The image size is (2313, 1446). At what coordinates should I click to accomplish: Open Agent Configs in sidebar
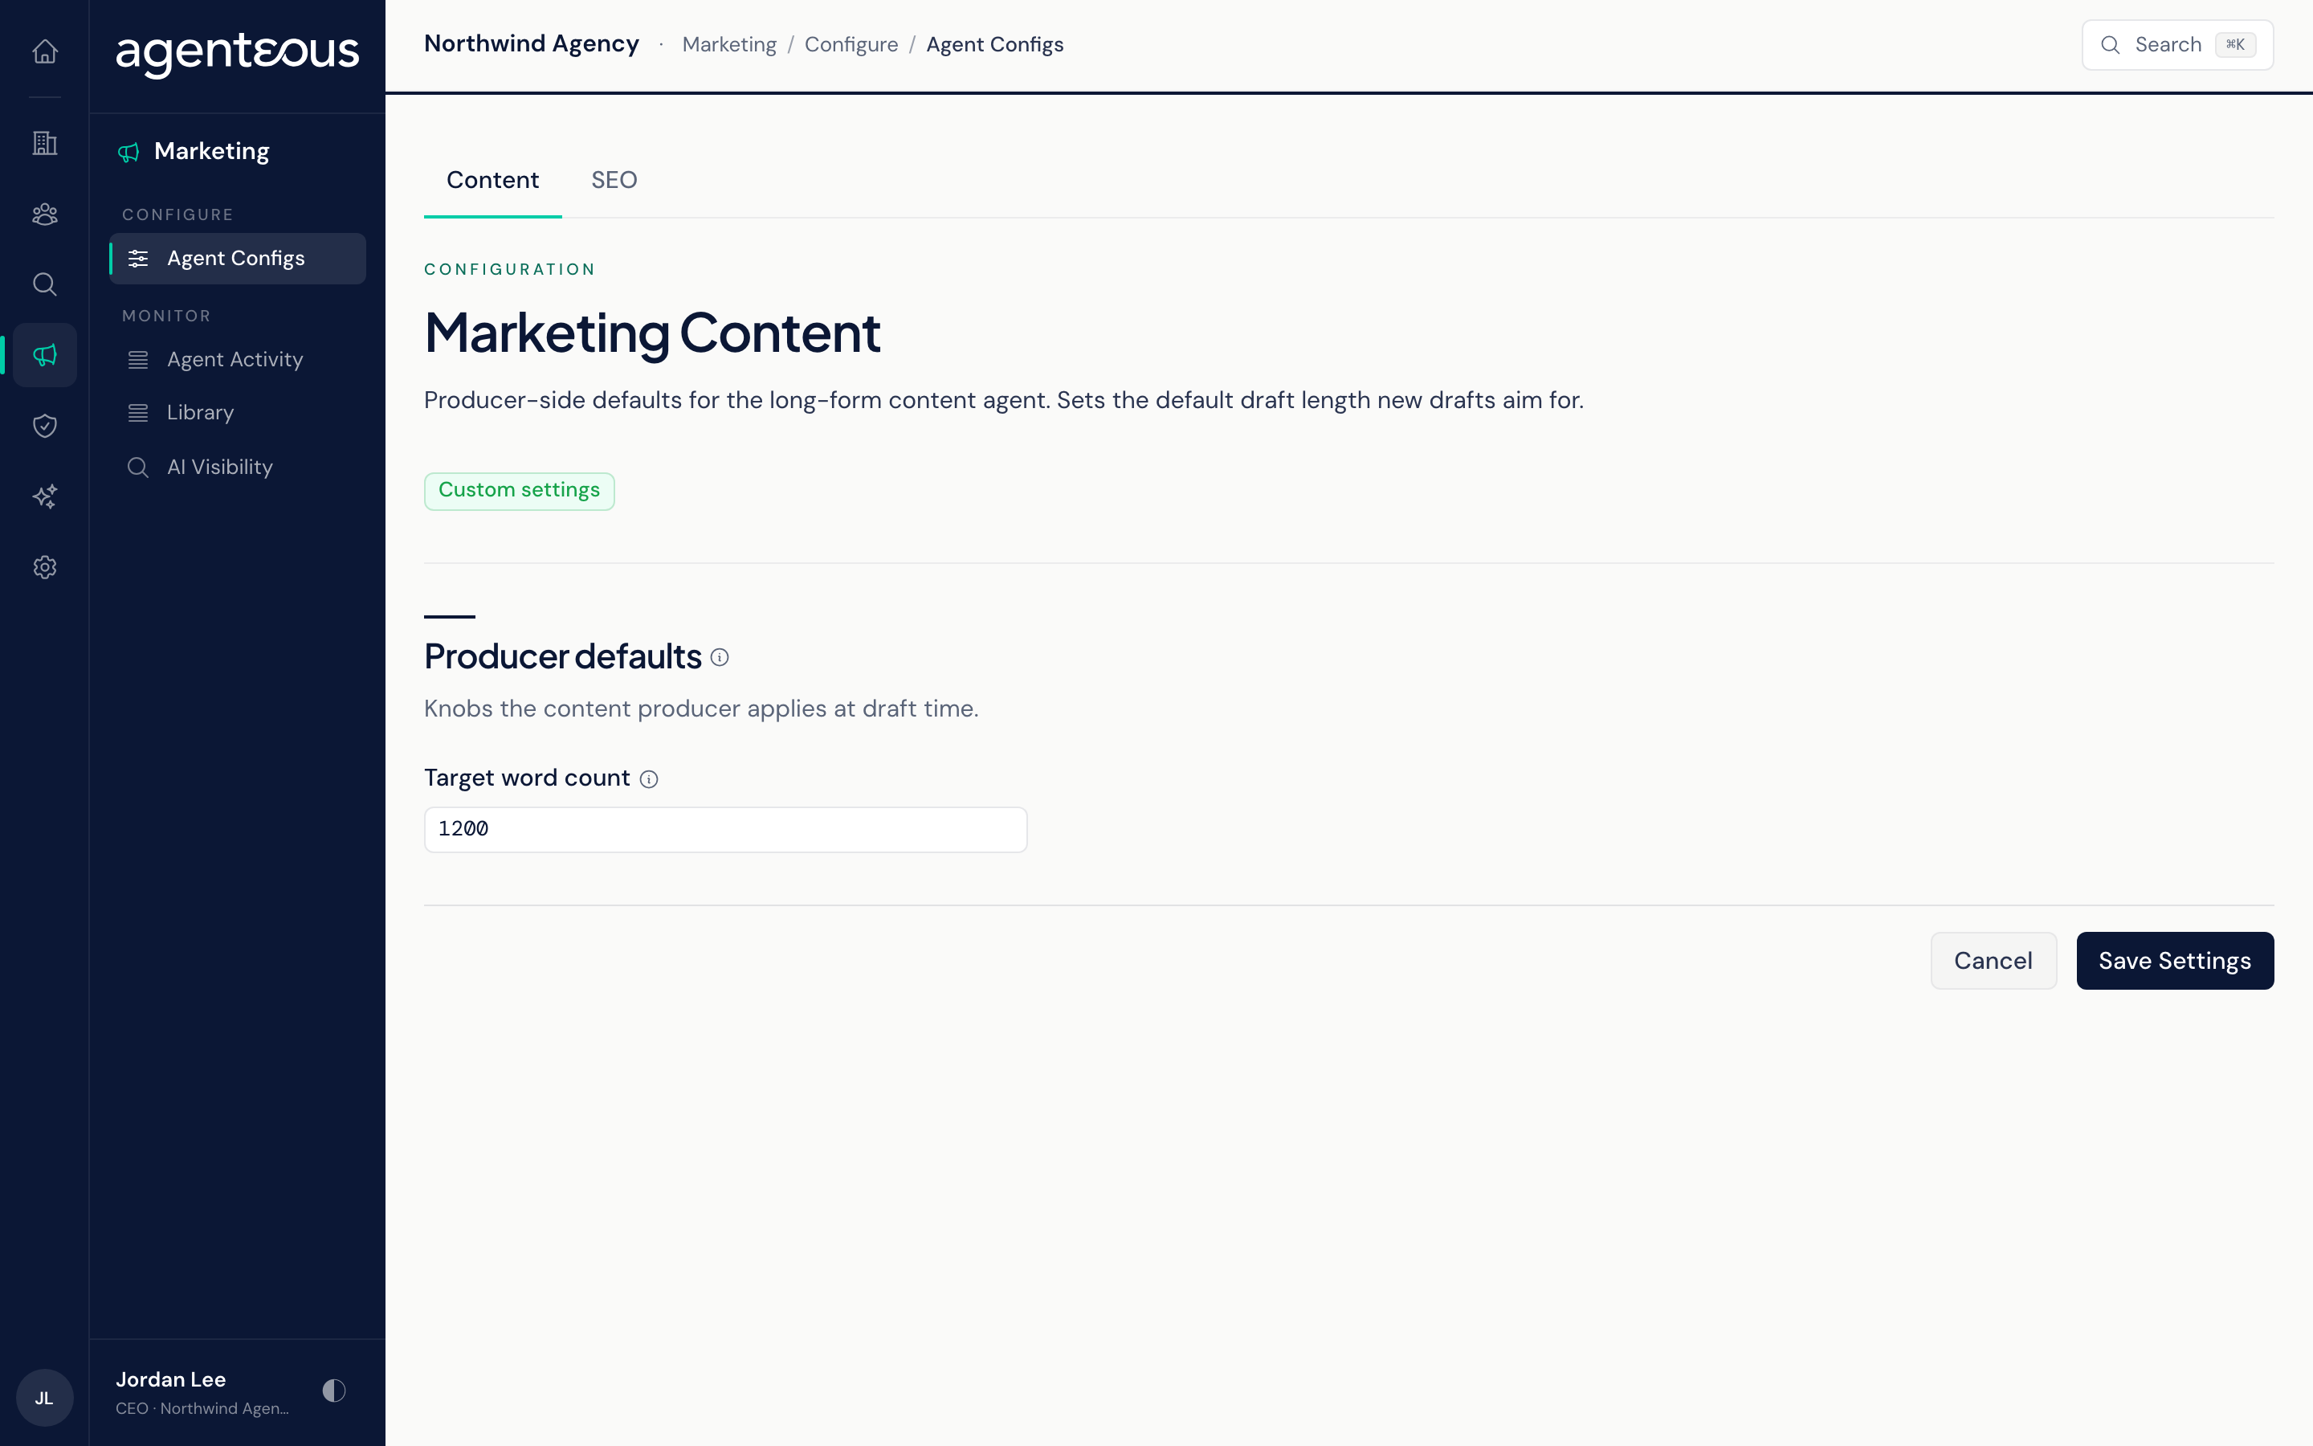pos(237,258)
